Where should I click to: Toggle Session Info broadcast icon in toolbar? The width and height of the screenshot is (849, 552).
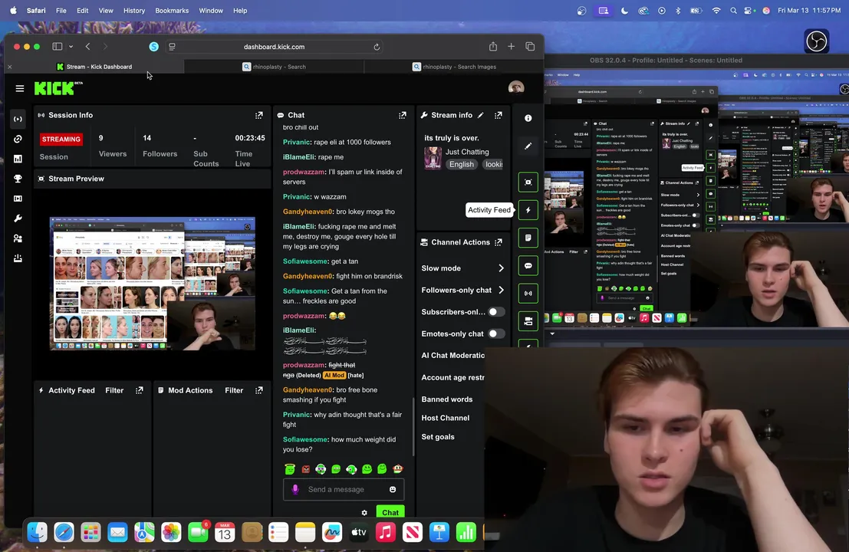(x=528, y=294)
